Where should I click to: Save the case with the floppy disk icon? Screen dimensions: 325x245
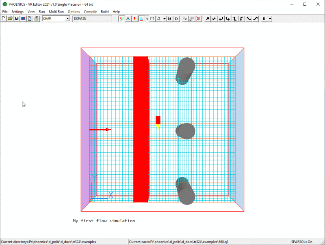(x=17, y=19)
